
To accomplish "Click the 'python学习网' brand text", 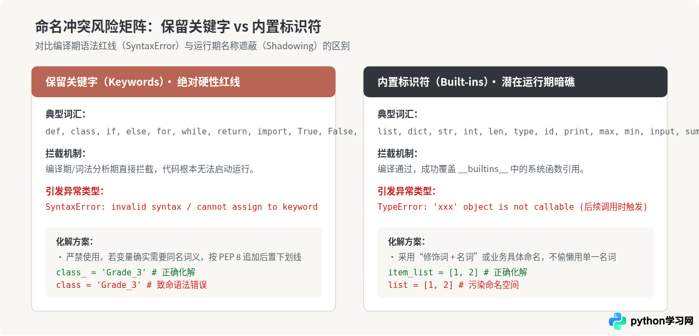I will point(662,321).
